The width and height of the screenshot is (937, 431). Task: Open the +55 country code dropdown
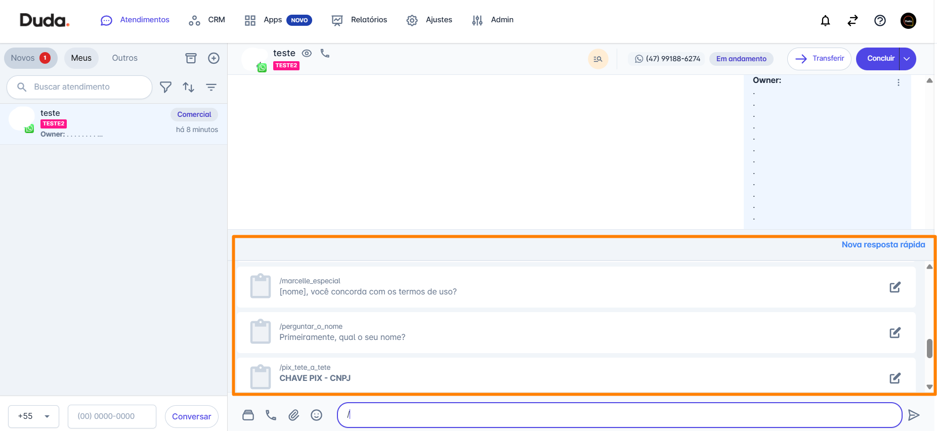[x=33, y=416]
